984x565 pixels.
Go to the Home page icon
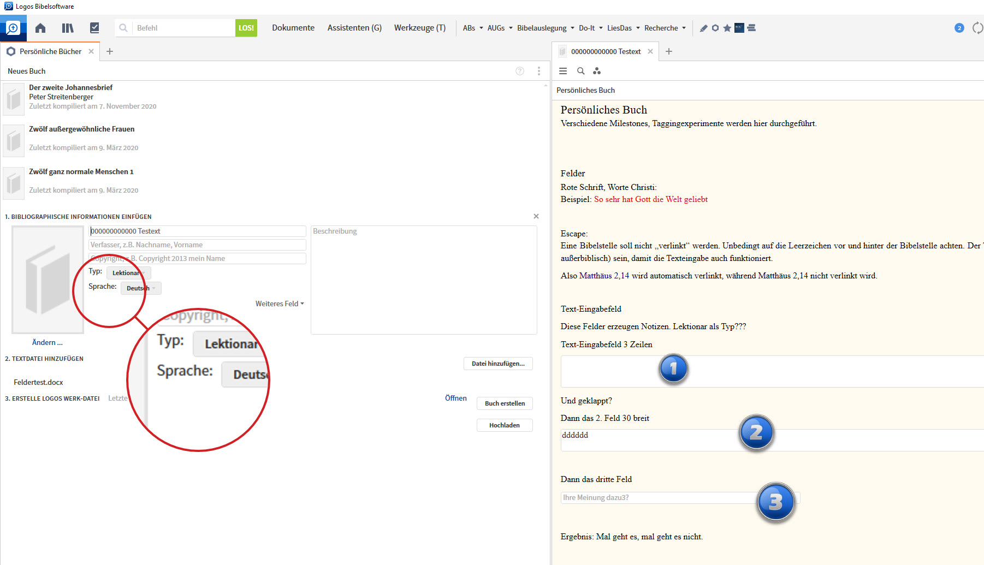tap(40, 28)
